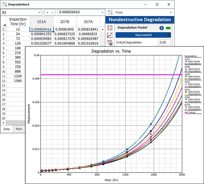Cancel cell edit with the X icon
Image resolution: width=204 pixels, height=184 pixels.
pyautogui.click(x=48, y=12)
